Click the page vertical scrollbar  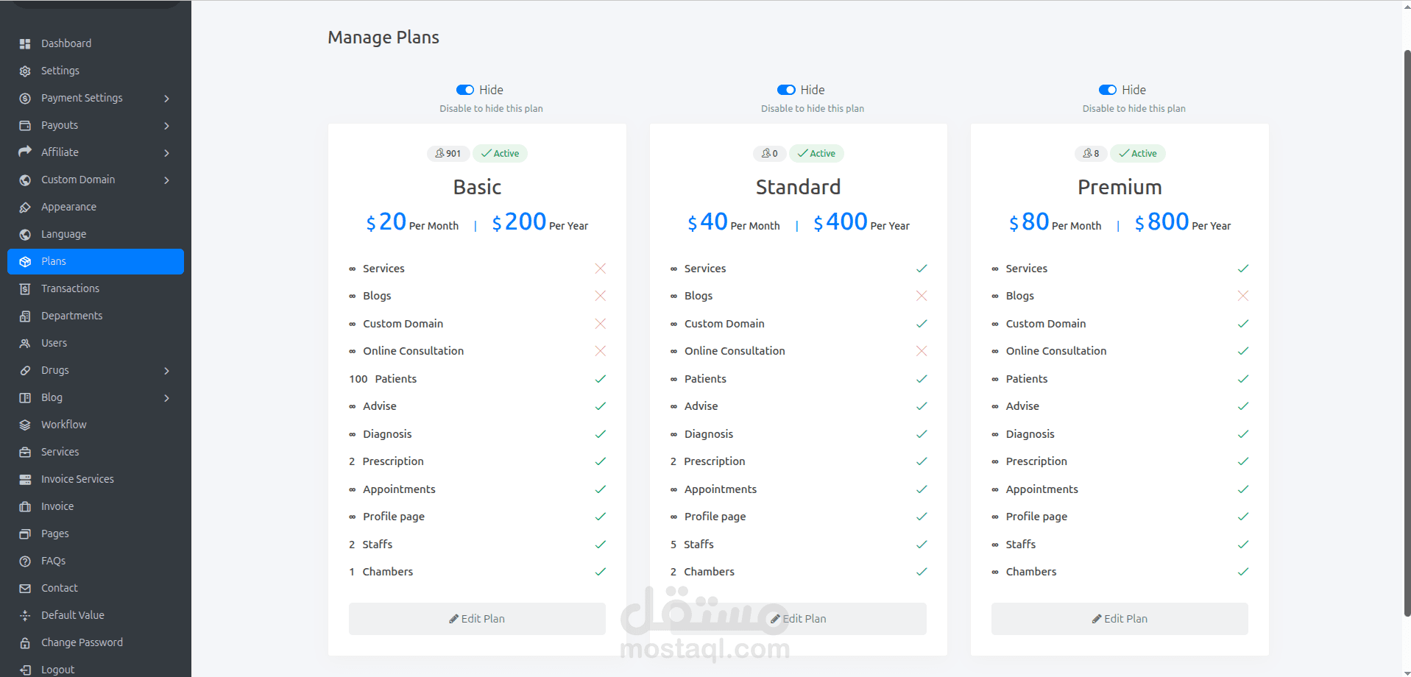pos(1407,331)
